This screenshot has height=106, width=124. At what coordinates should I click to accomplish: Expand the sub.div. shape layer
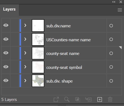25,81
